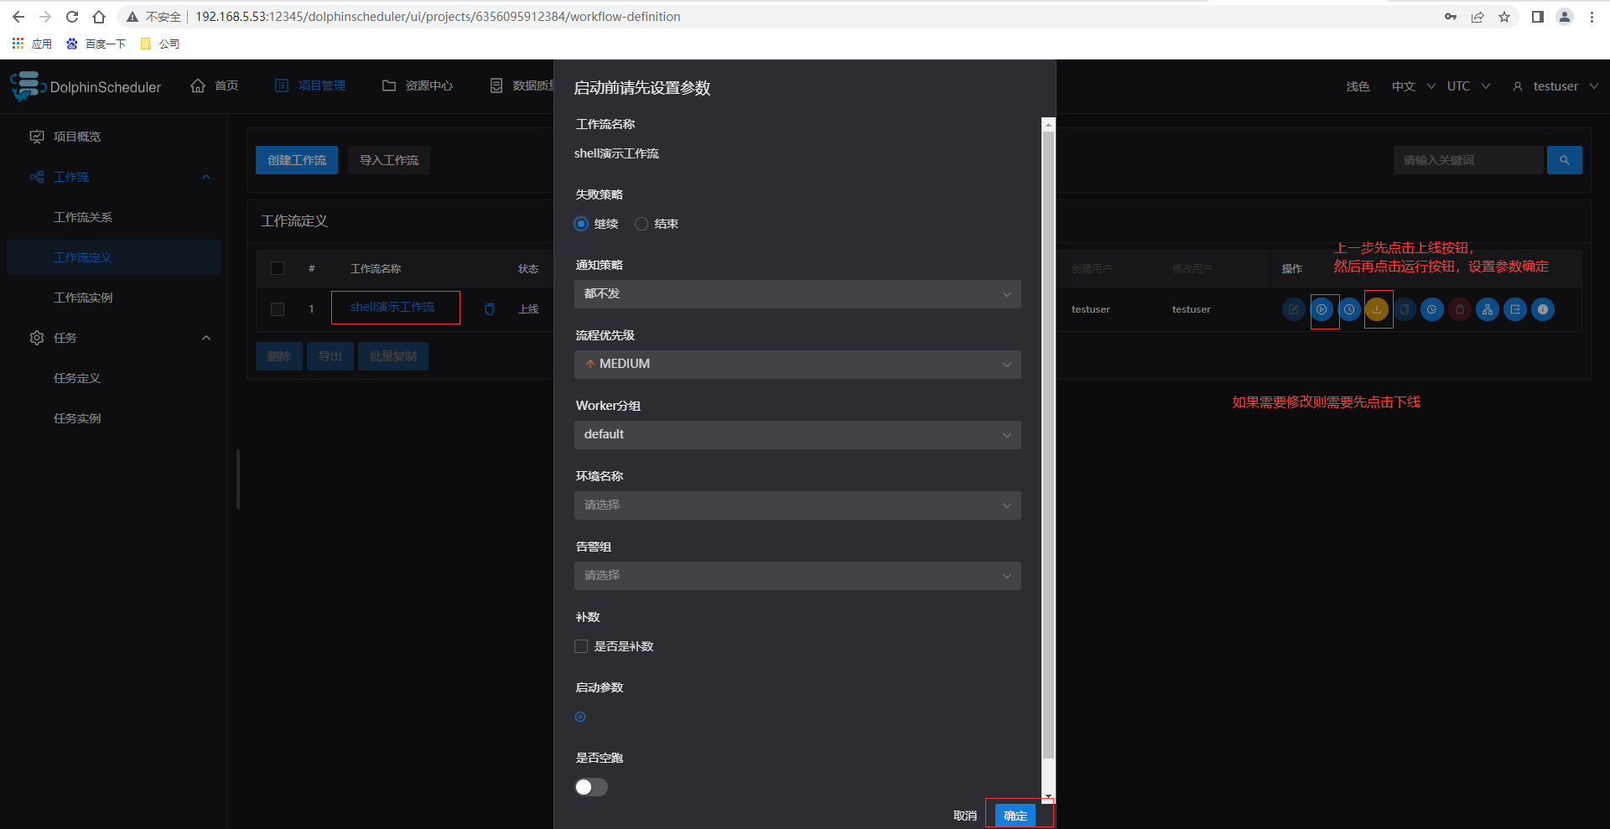Open the 流程优先级 MEDIUM dropdown
Screen dimensions: 1610x829
click(x=797, y=365)
